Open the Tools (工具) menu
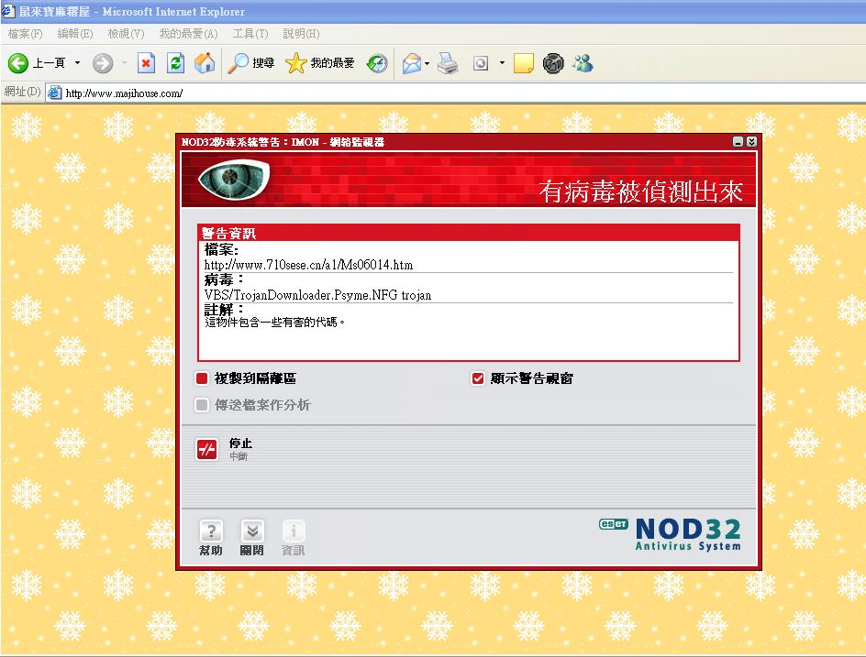This screenshot has height=657, width=866. [250, 34]
